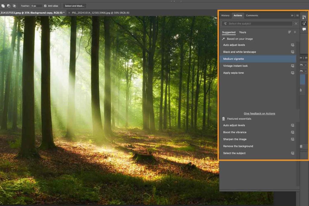Clear the actions search with the X button
Screen dimensions: 309x206
296,24
